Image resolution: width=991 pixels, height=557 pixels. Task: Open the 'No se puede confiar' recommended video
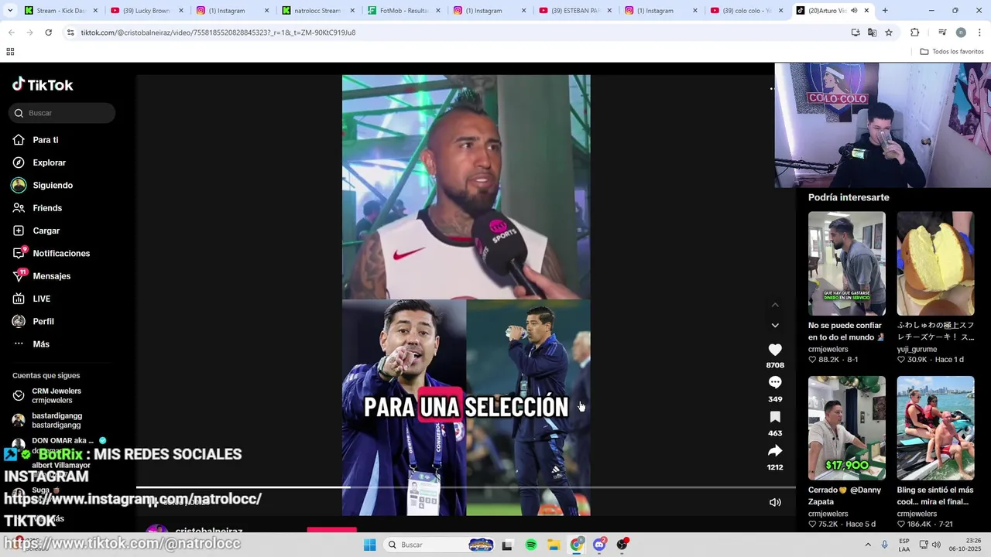coord(847,263)
